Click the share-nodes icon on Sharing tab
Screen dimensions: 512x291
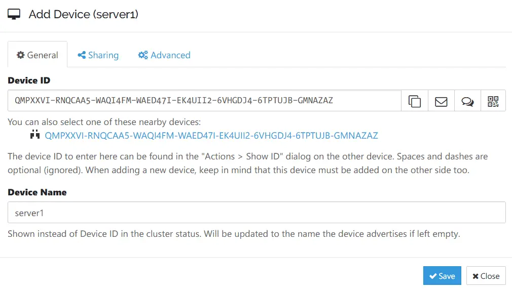click(x=82, y=55)
